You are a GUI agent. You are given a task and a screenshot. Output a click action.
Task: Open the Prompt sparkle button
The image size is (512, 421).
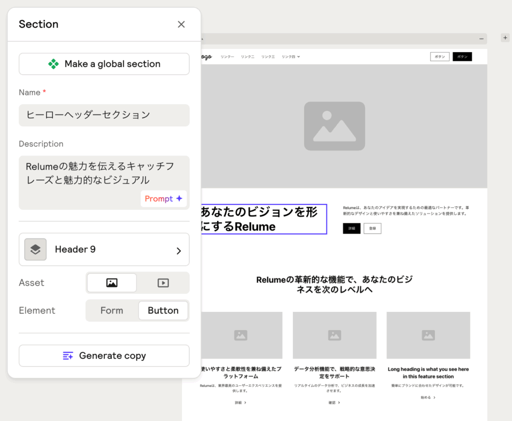[163, 198]
